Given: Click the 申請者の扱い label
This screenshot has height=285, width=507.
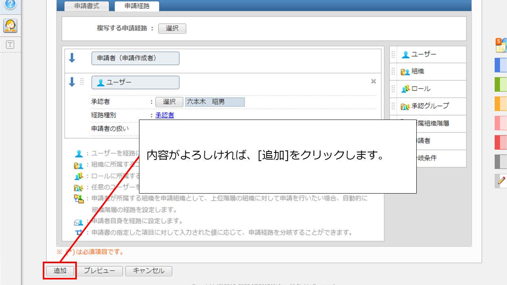Looking at the screenshot, I should [x=110, y=129].
